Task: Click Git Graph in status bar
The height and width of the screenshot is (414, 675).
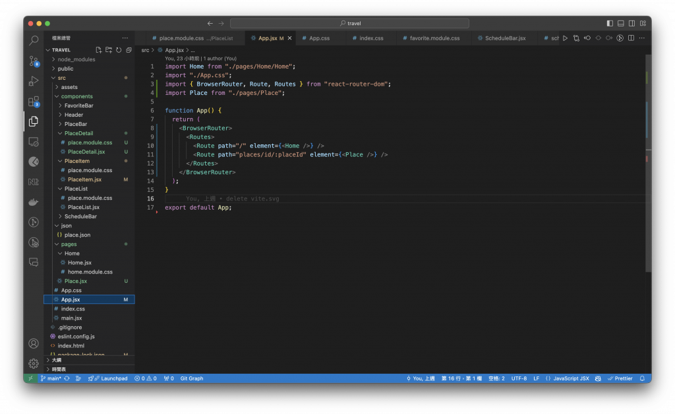Action: [x=191, y=378]
